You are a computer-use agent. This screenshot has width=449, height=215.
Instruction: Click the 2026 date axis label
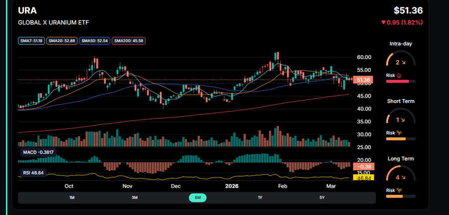231,186
